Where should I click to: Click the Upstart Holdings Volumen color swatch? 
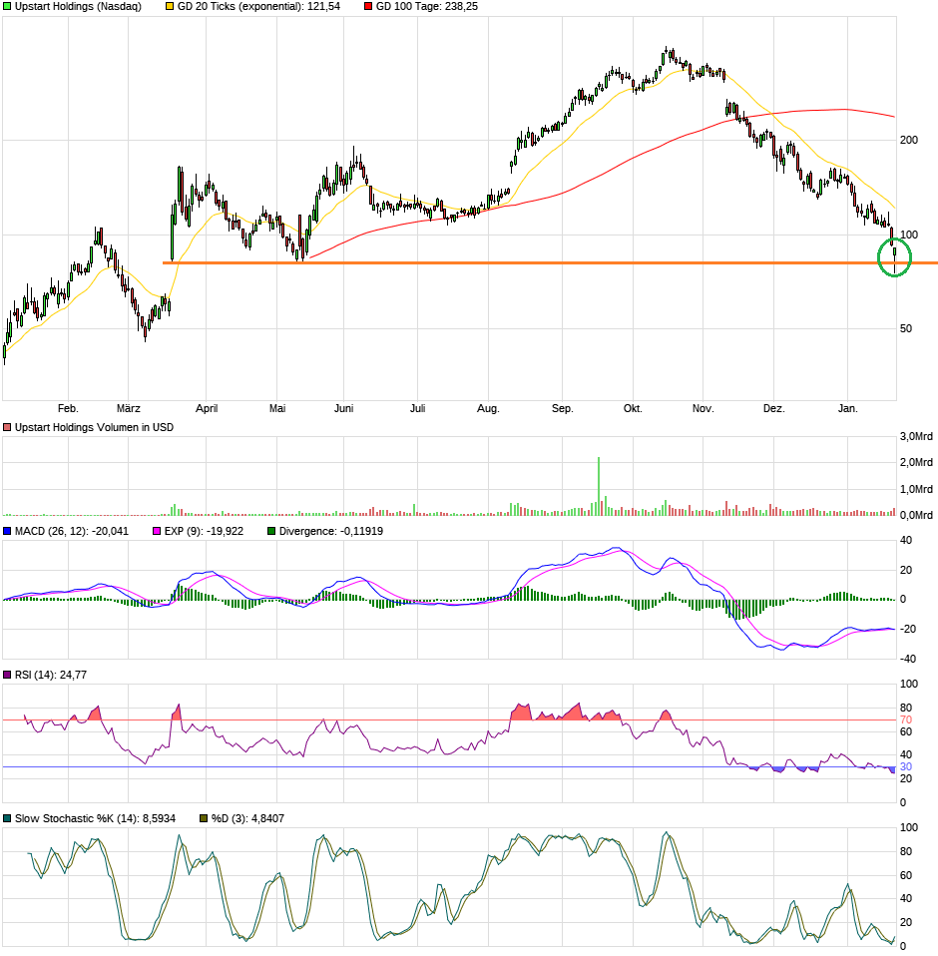7,425
